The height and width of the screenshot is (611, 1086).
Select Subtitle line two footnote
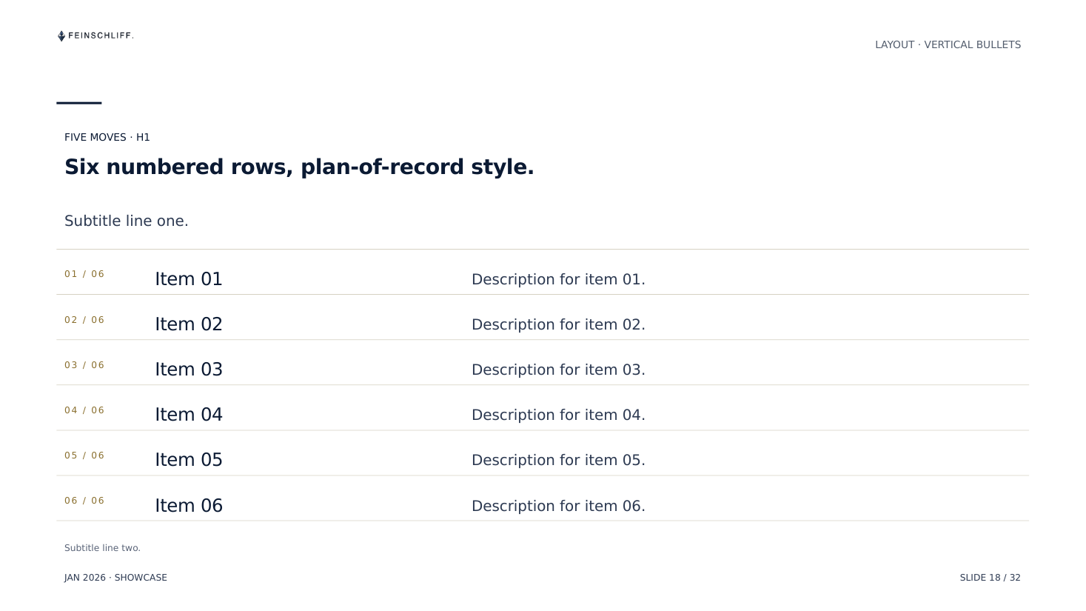click(x=102, y=548)
